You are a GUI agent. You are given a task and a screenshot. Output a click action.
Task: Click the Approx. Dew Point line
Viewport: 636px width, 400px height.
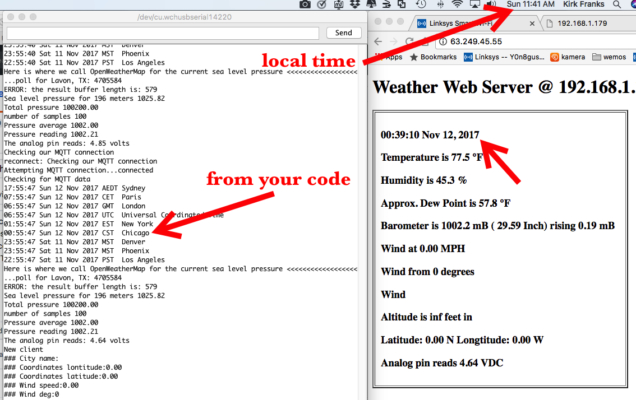click(x=445, y=203)
